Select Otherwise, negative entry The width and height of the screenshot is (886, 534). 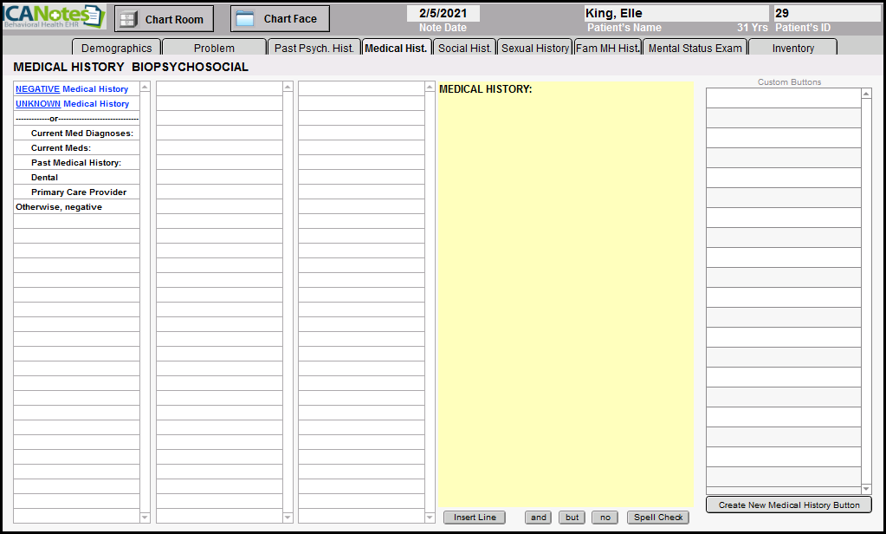tap(59, 207)
